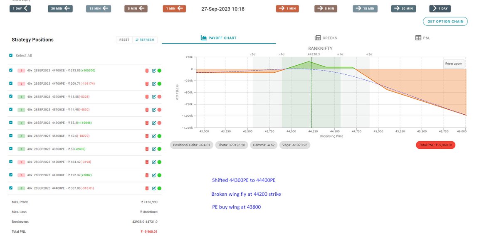Step back 30 minutes
Image resolution: width=499 pixels, height=241 pixels.
point(60,8)
